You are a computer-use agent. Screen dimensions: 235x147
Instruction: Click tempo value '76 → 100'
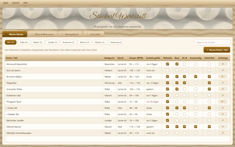pyautogui.click(x=134, y=120)
